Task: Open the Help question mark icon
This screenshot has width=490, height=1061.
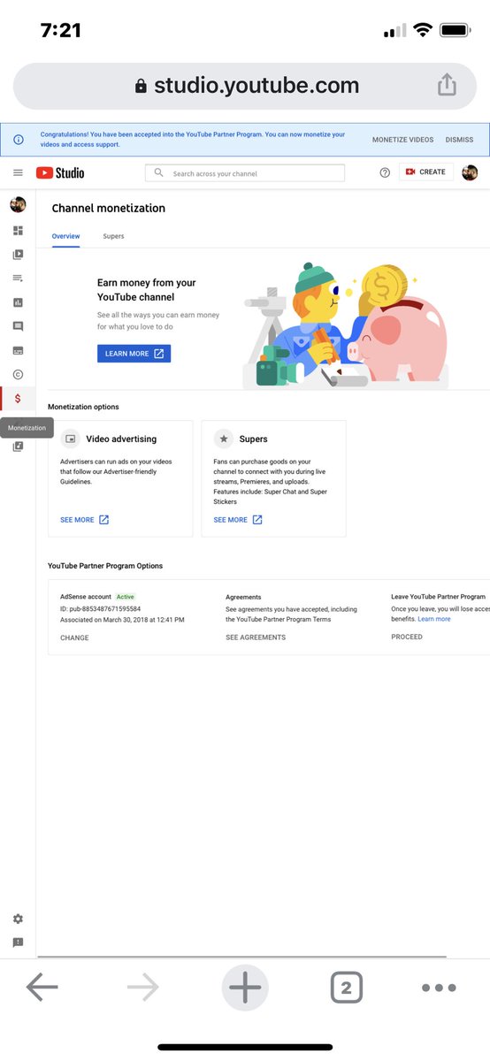Action: coord(385,172)
